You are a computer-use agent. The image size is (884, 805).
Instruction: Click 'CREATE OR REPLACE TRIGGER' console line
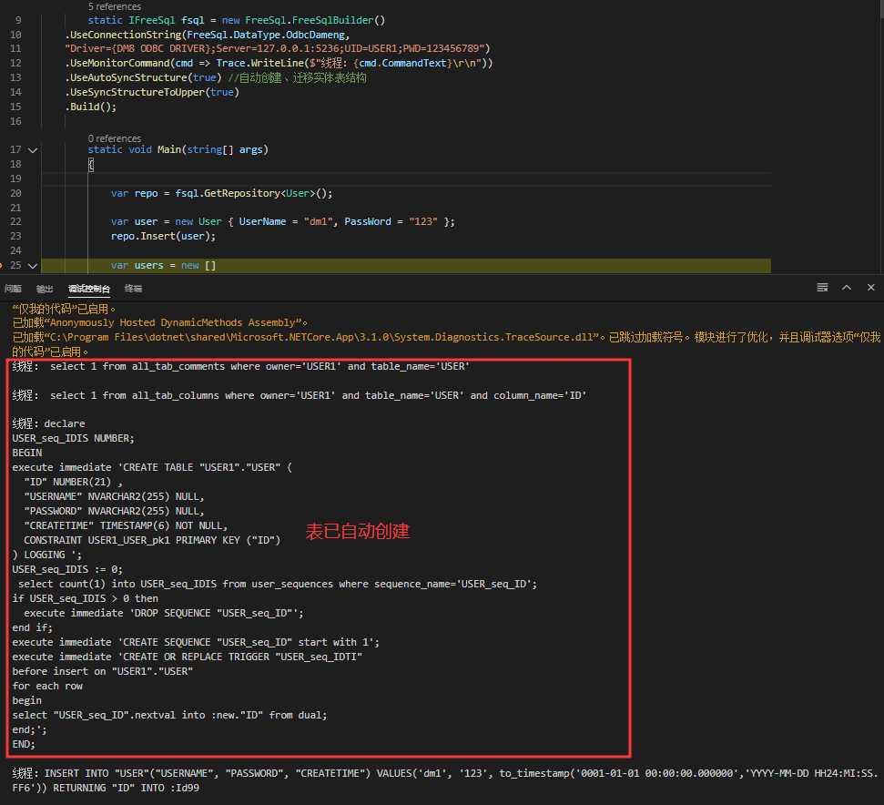pos(188,657)
